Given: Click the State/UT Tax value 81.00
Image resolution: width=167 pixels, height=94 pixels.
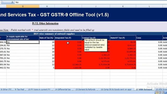Looking at the screenshot, I should click(x=123, y=42).
